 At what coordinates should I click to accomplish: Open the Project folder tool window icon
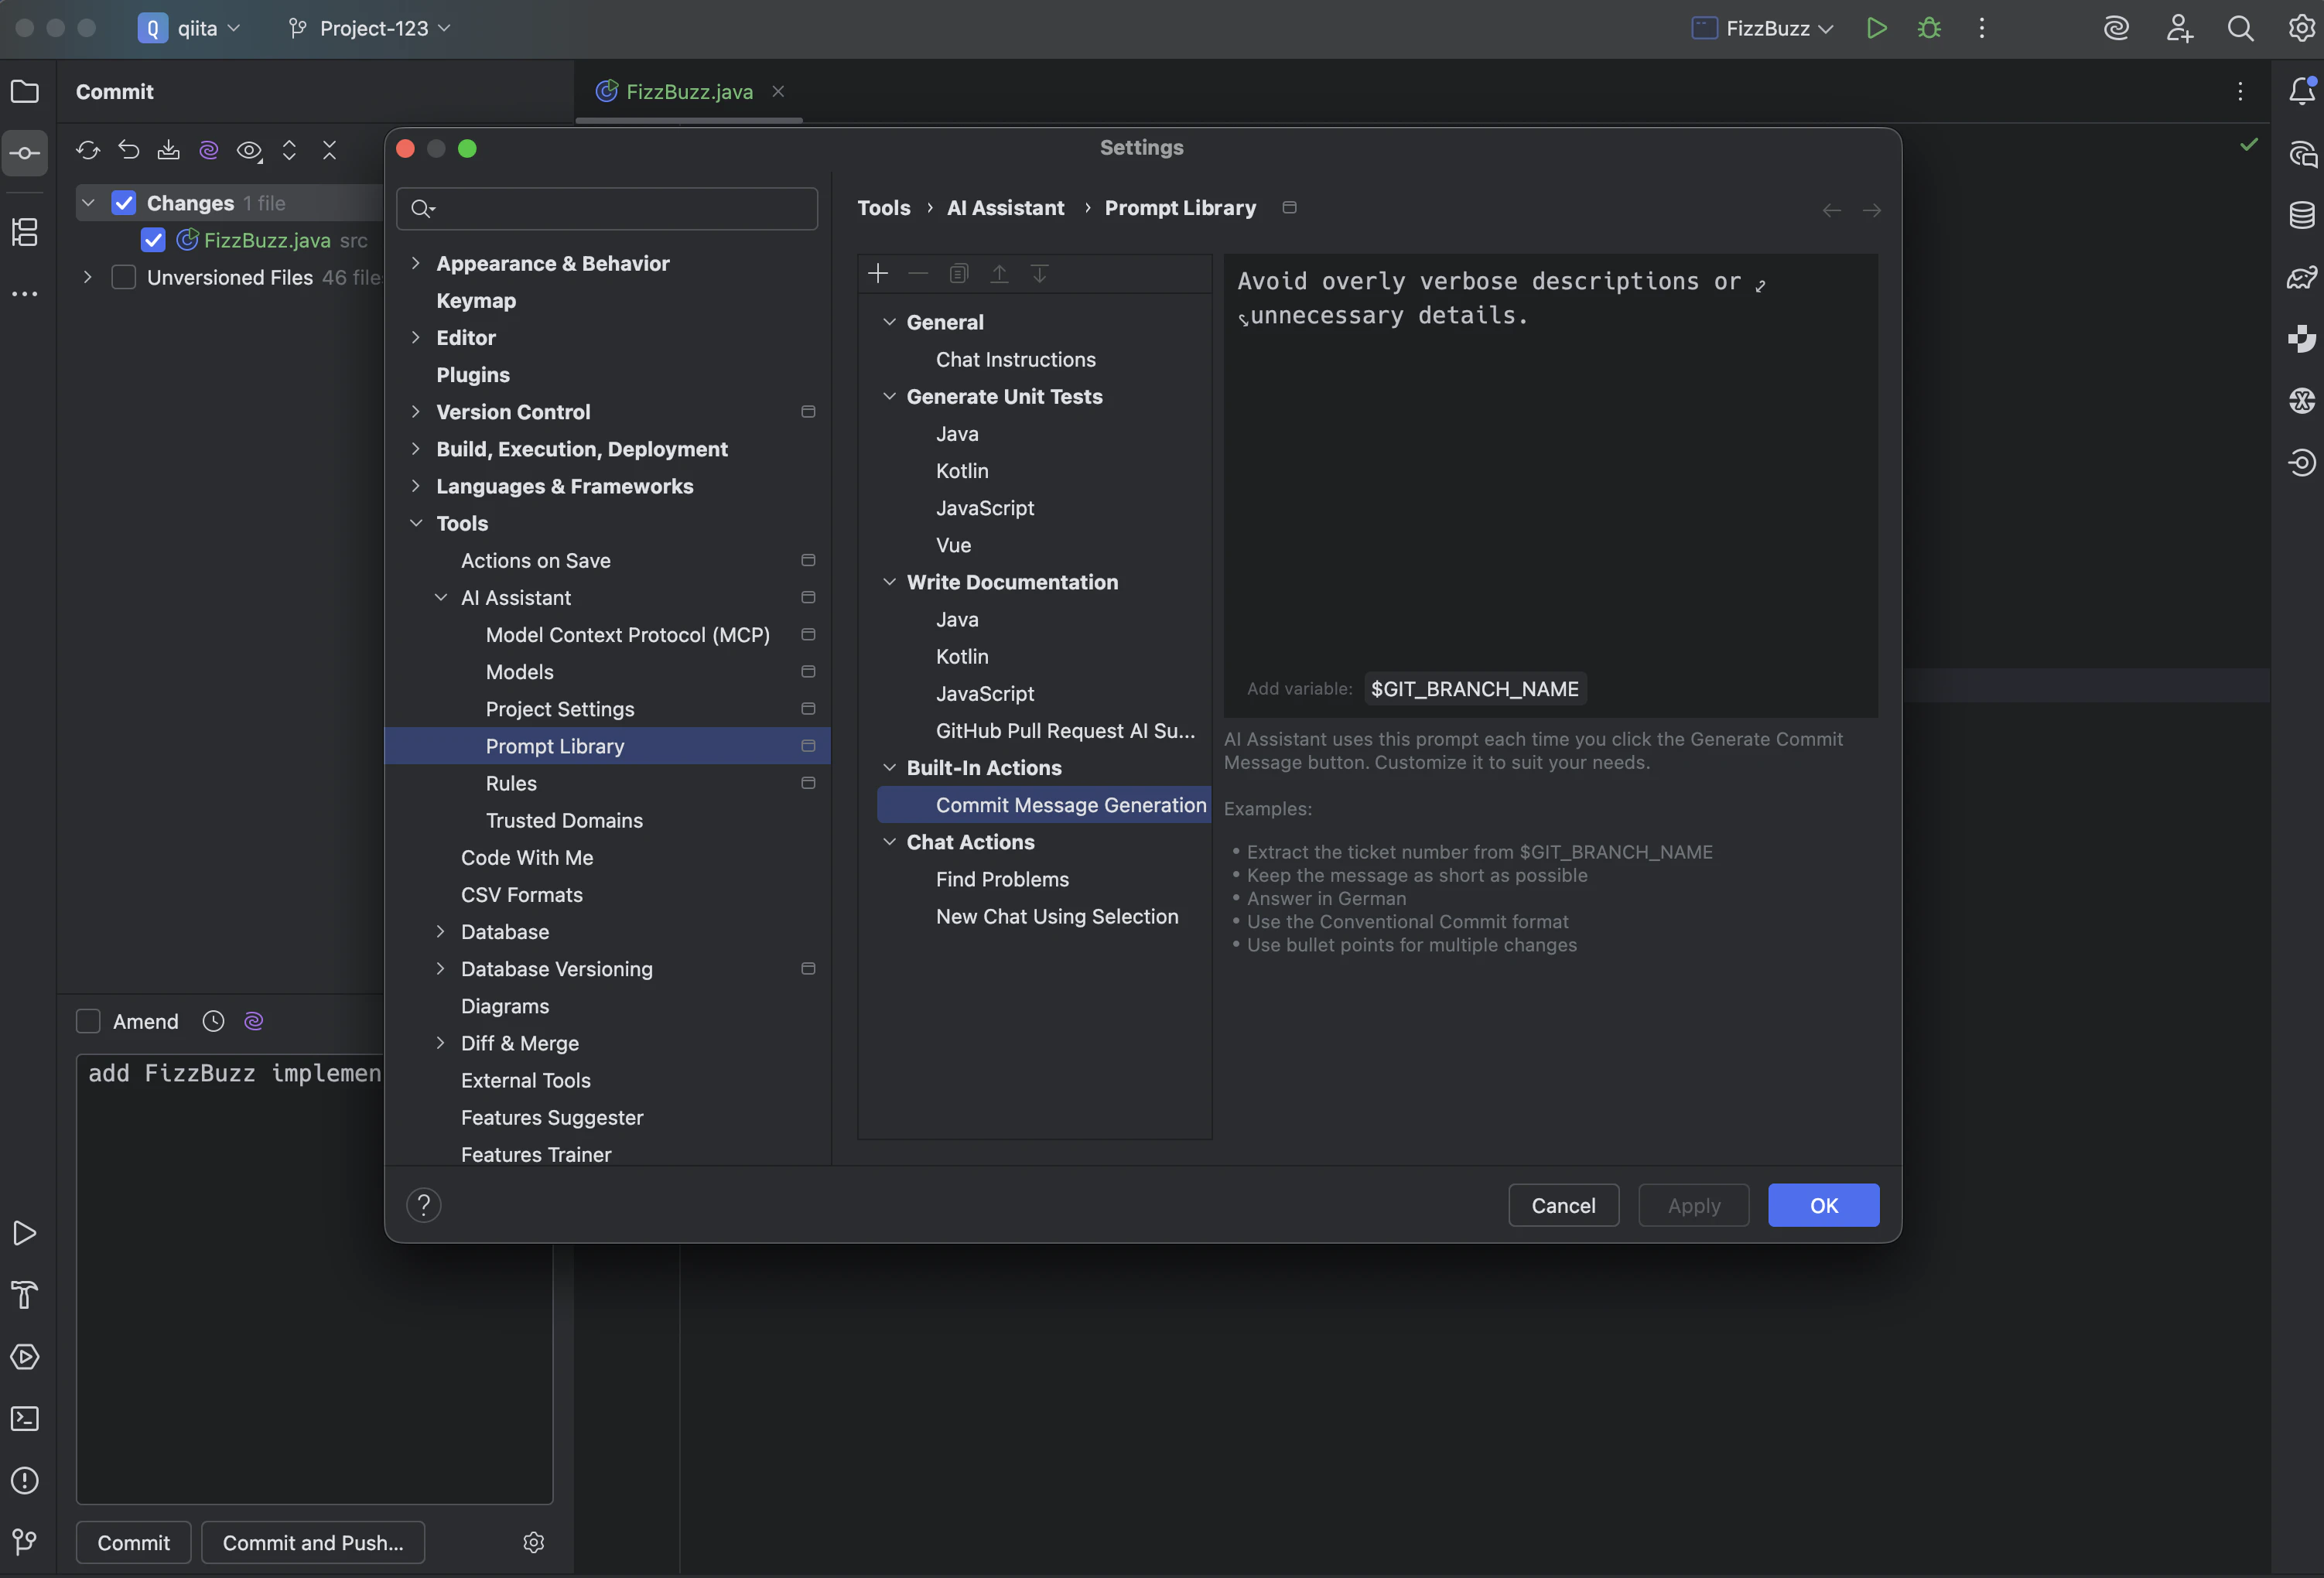click(x=25, y=92)
